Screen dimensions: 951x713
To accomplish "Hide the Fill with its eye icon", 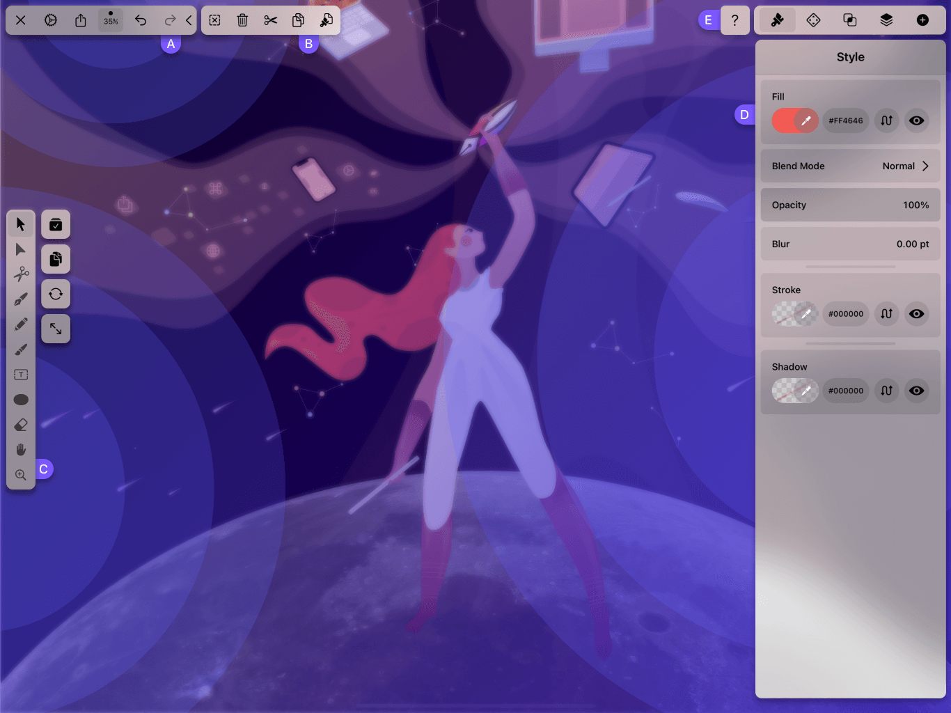I will click(x=917, y=120).
